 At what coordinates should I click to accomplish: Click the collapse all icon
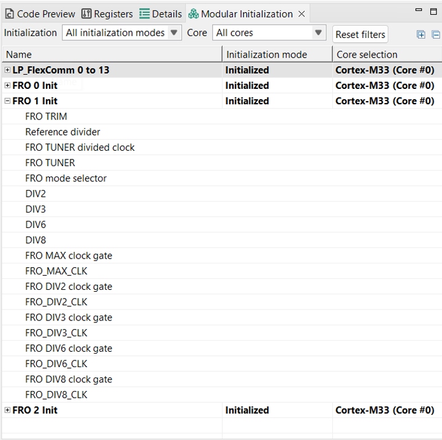coord(436,34)
